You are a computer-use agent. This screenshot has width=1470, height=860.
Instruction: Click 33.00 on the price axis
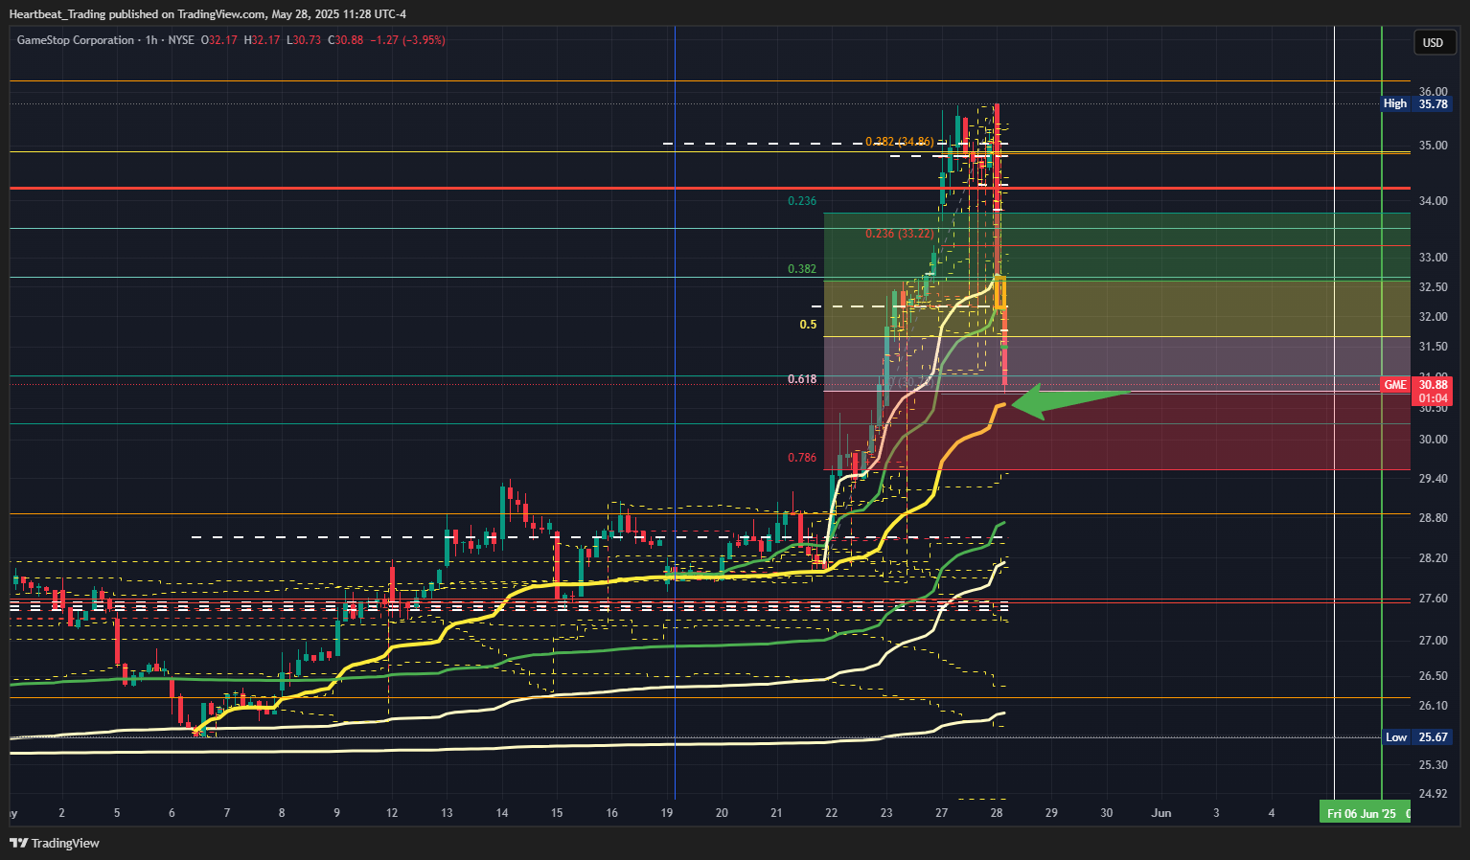1434,258
